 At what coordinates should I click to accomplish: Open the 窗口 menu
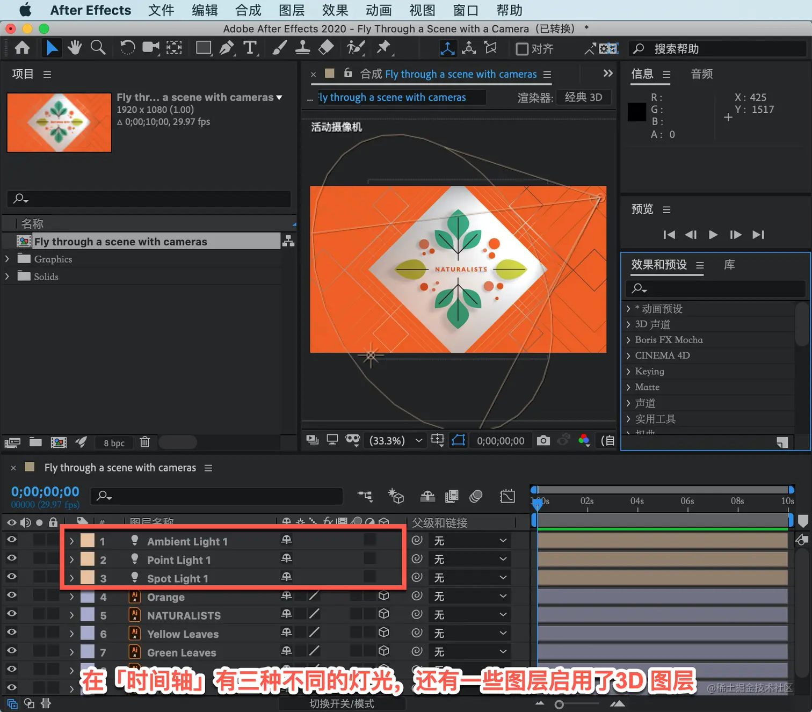tap(466, 10)
